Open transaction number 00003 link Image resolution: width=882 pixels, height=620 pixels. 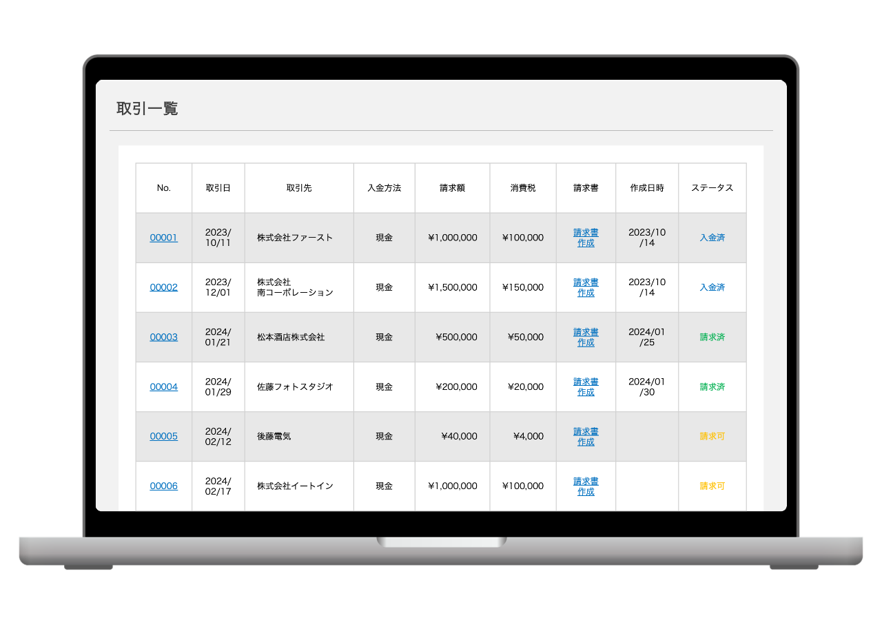point(163,337)
